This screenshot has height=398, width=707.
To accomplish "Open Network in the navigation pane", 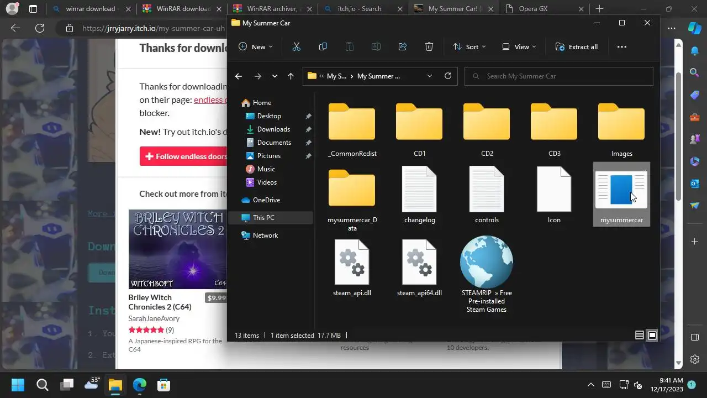I will pyautogui.click(x=265, y=235).
